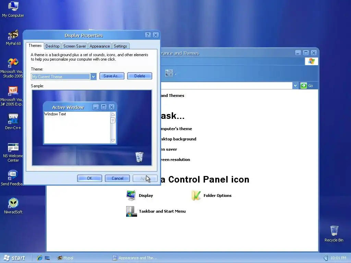Open Folder Options control panel icon
The height and width of the screenshot is (263, 351).
click(x=196, y=196)
